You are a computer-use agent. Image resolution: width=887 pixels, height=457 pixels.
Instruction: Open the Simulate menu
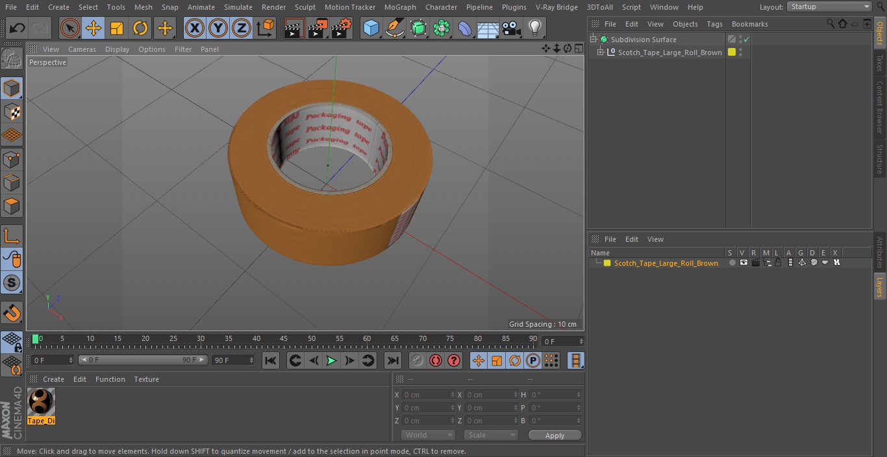[238, 7]
